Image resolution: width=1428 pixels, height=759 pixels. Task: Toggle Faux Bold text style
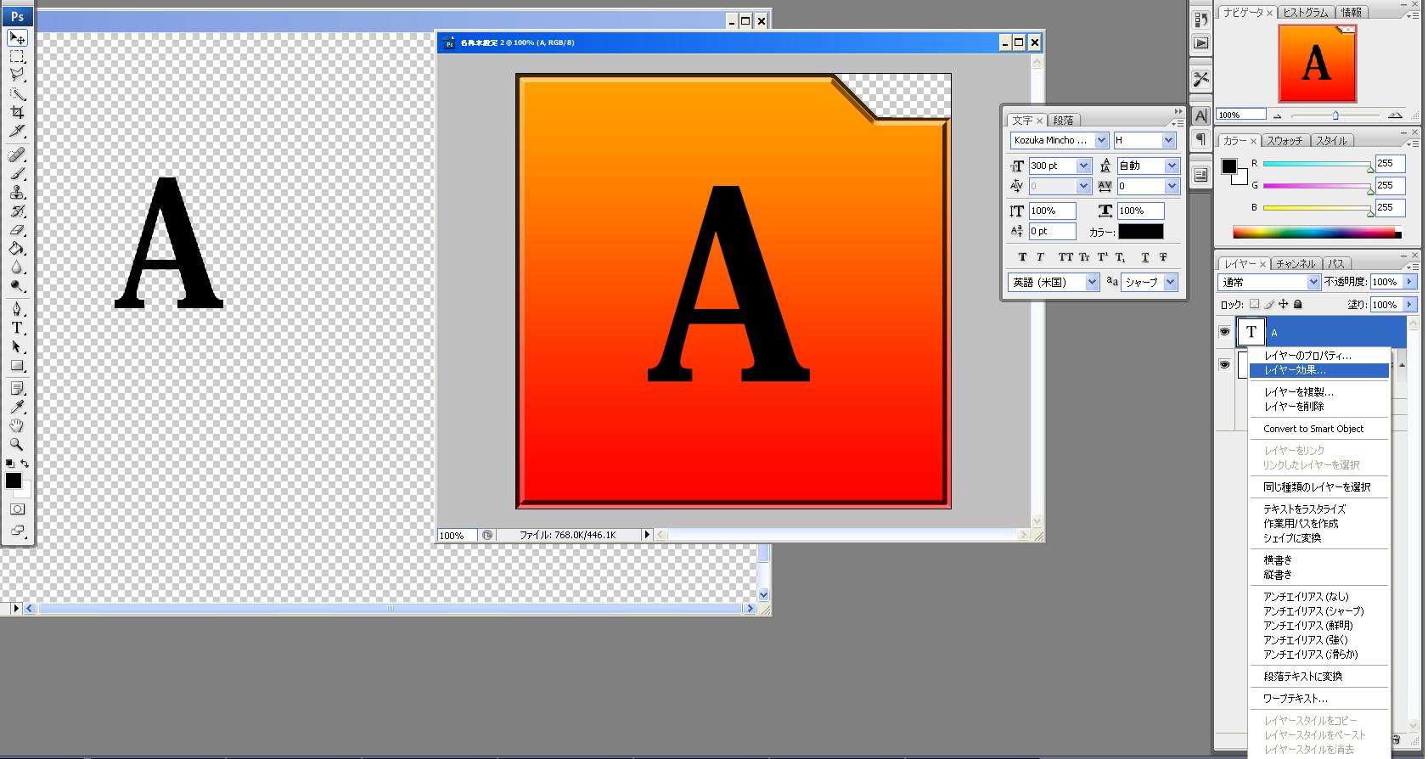1022,257
